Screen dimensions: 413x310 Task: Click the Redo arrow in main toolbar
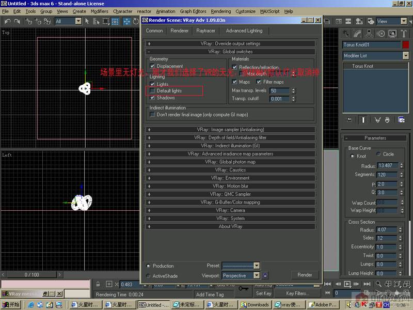coord(17,21)
